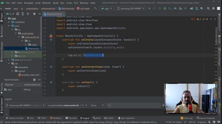Toggle Resource Manager side tool window

coord(2,52)
